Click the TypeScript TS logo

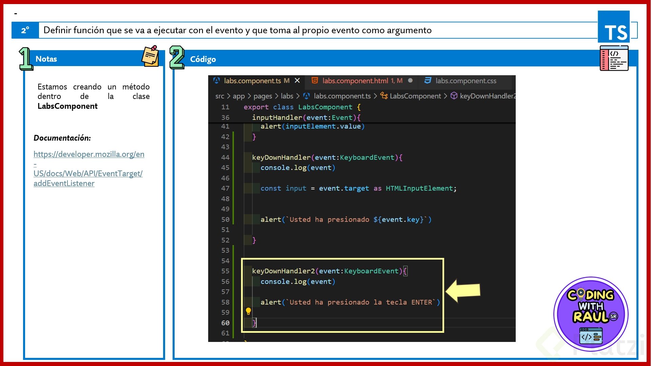click(x=614, y=27)
